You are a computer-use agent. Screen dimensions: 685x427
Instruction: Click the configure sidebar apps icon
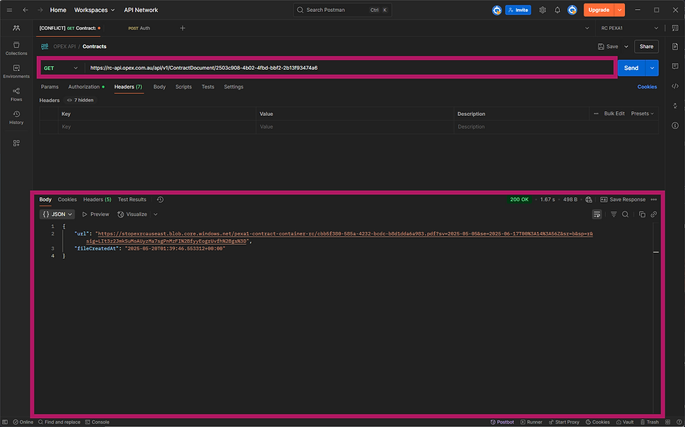[16, 143]
